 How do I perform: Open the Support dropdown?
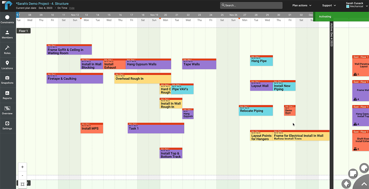pos(329,5)
